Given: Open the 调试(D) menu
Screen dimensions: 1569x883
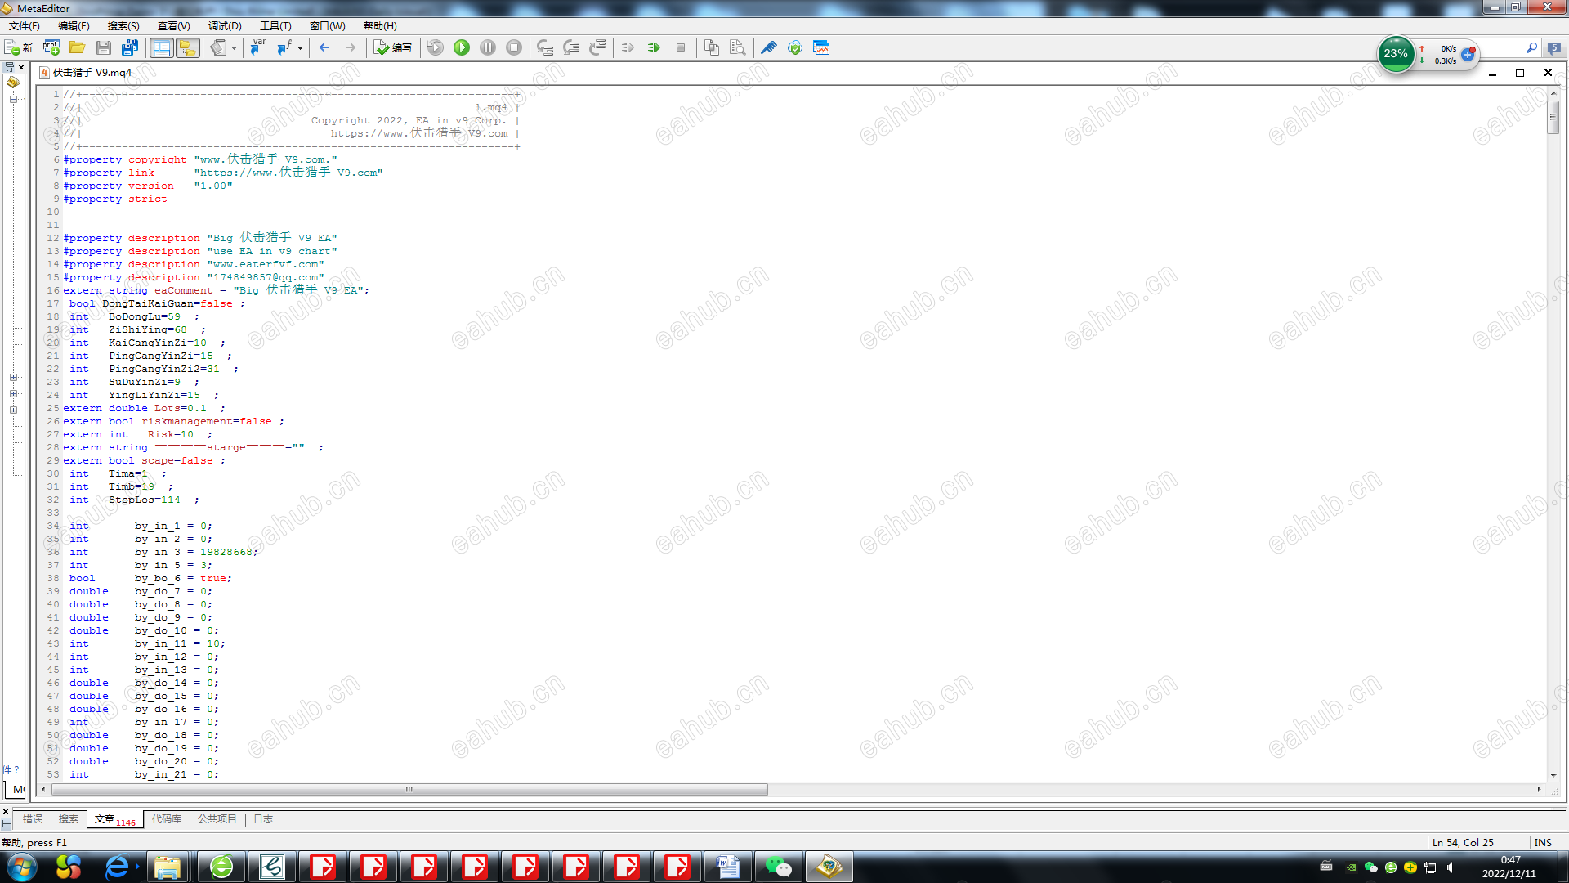Looking at the screenshot, I should tap(225, 25).
